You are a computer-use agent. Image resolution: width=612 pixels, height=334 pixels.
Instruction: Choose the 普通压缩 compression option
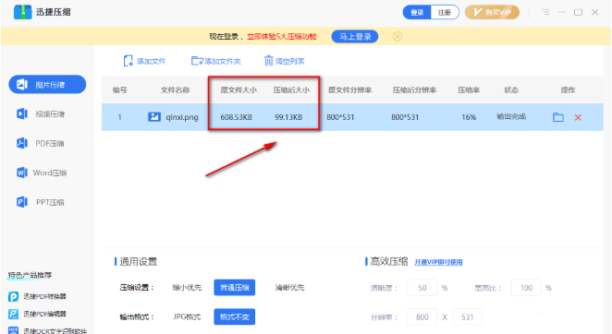coord(235,288)
